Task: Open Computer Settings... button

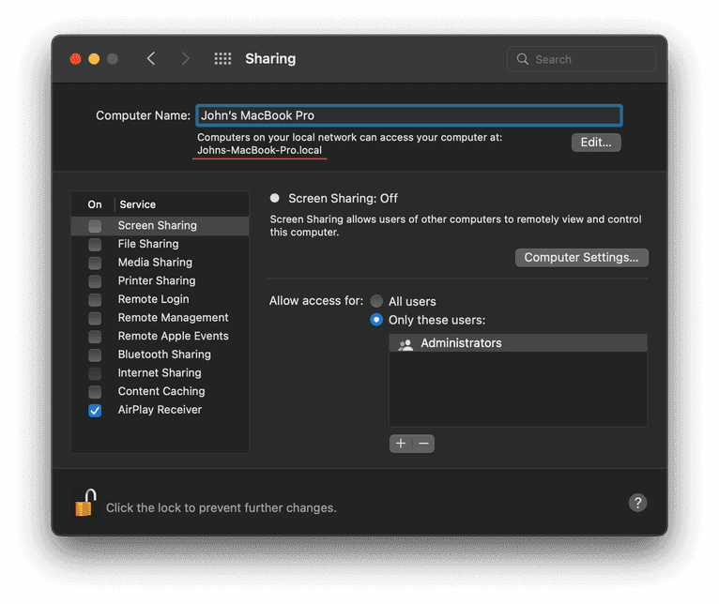Action: (x=581, y=257)
